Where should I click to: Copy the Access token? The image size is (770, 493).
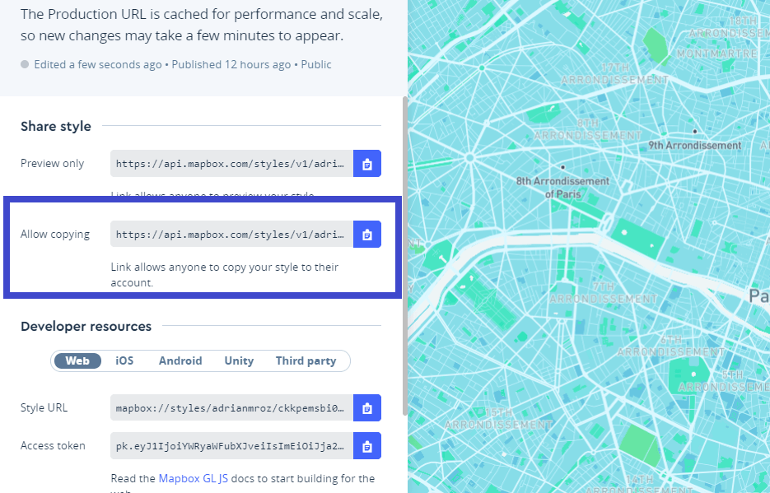click(x=366, y=445)
